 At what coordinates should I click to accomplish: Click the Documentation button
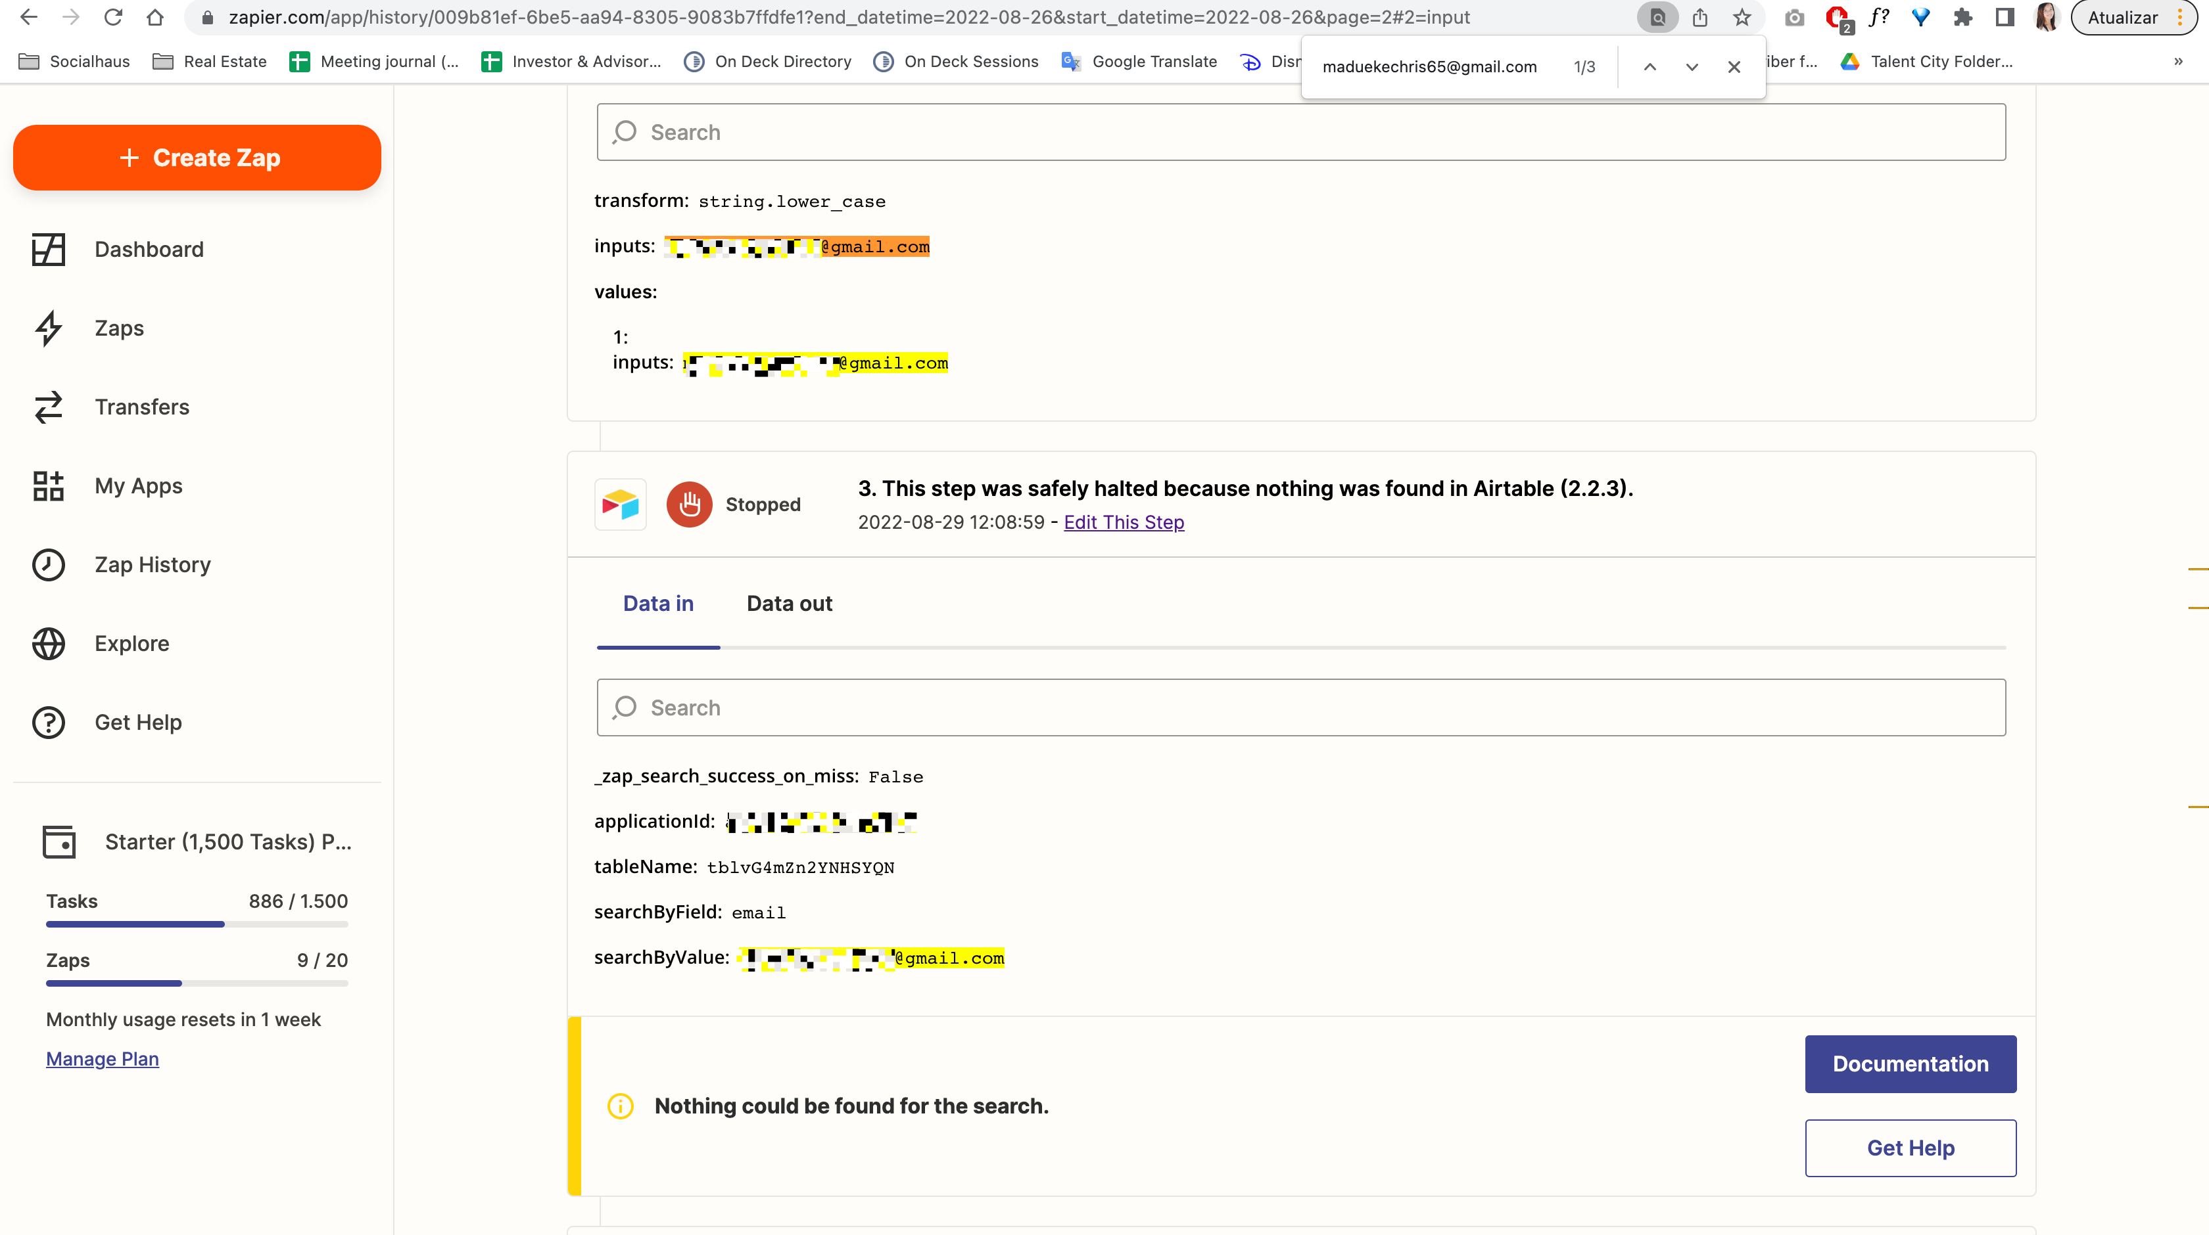[x=1911, y=1064]
